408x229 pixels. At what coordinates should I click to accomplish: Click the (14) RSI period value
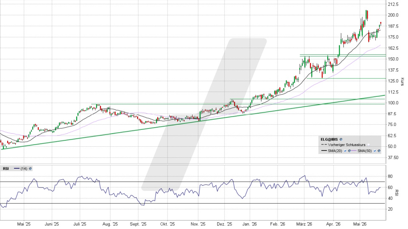point(24,169)
